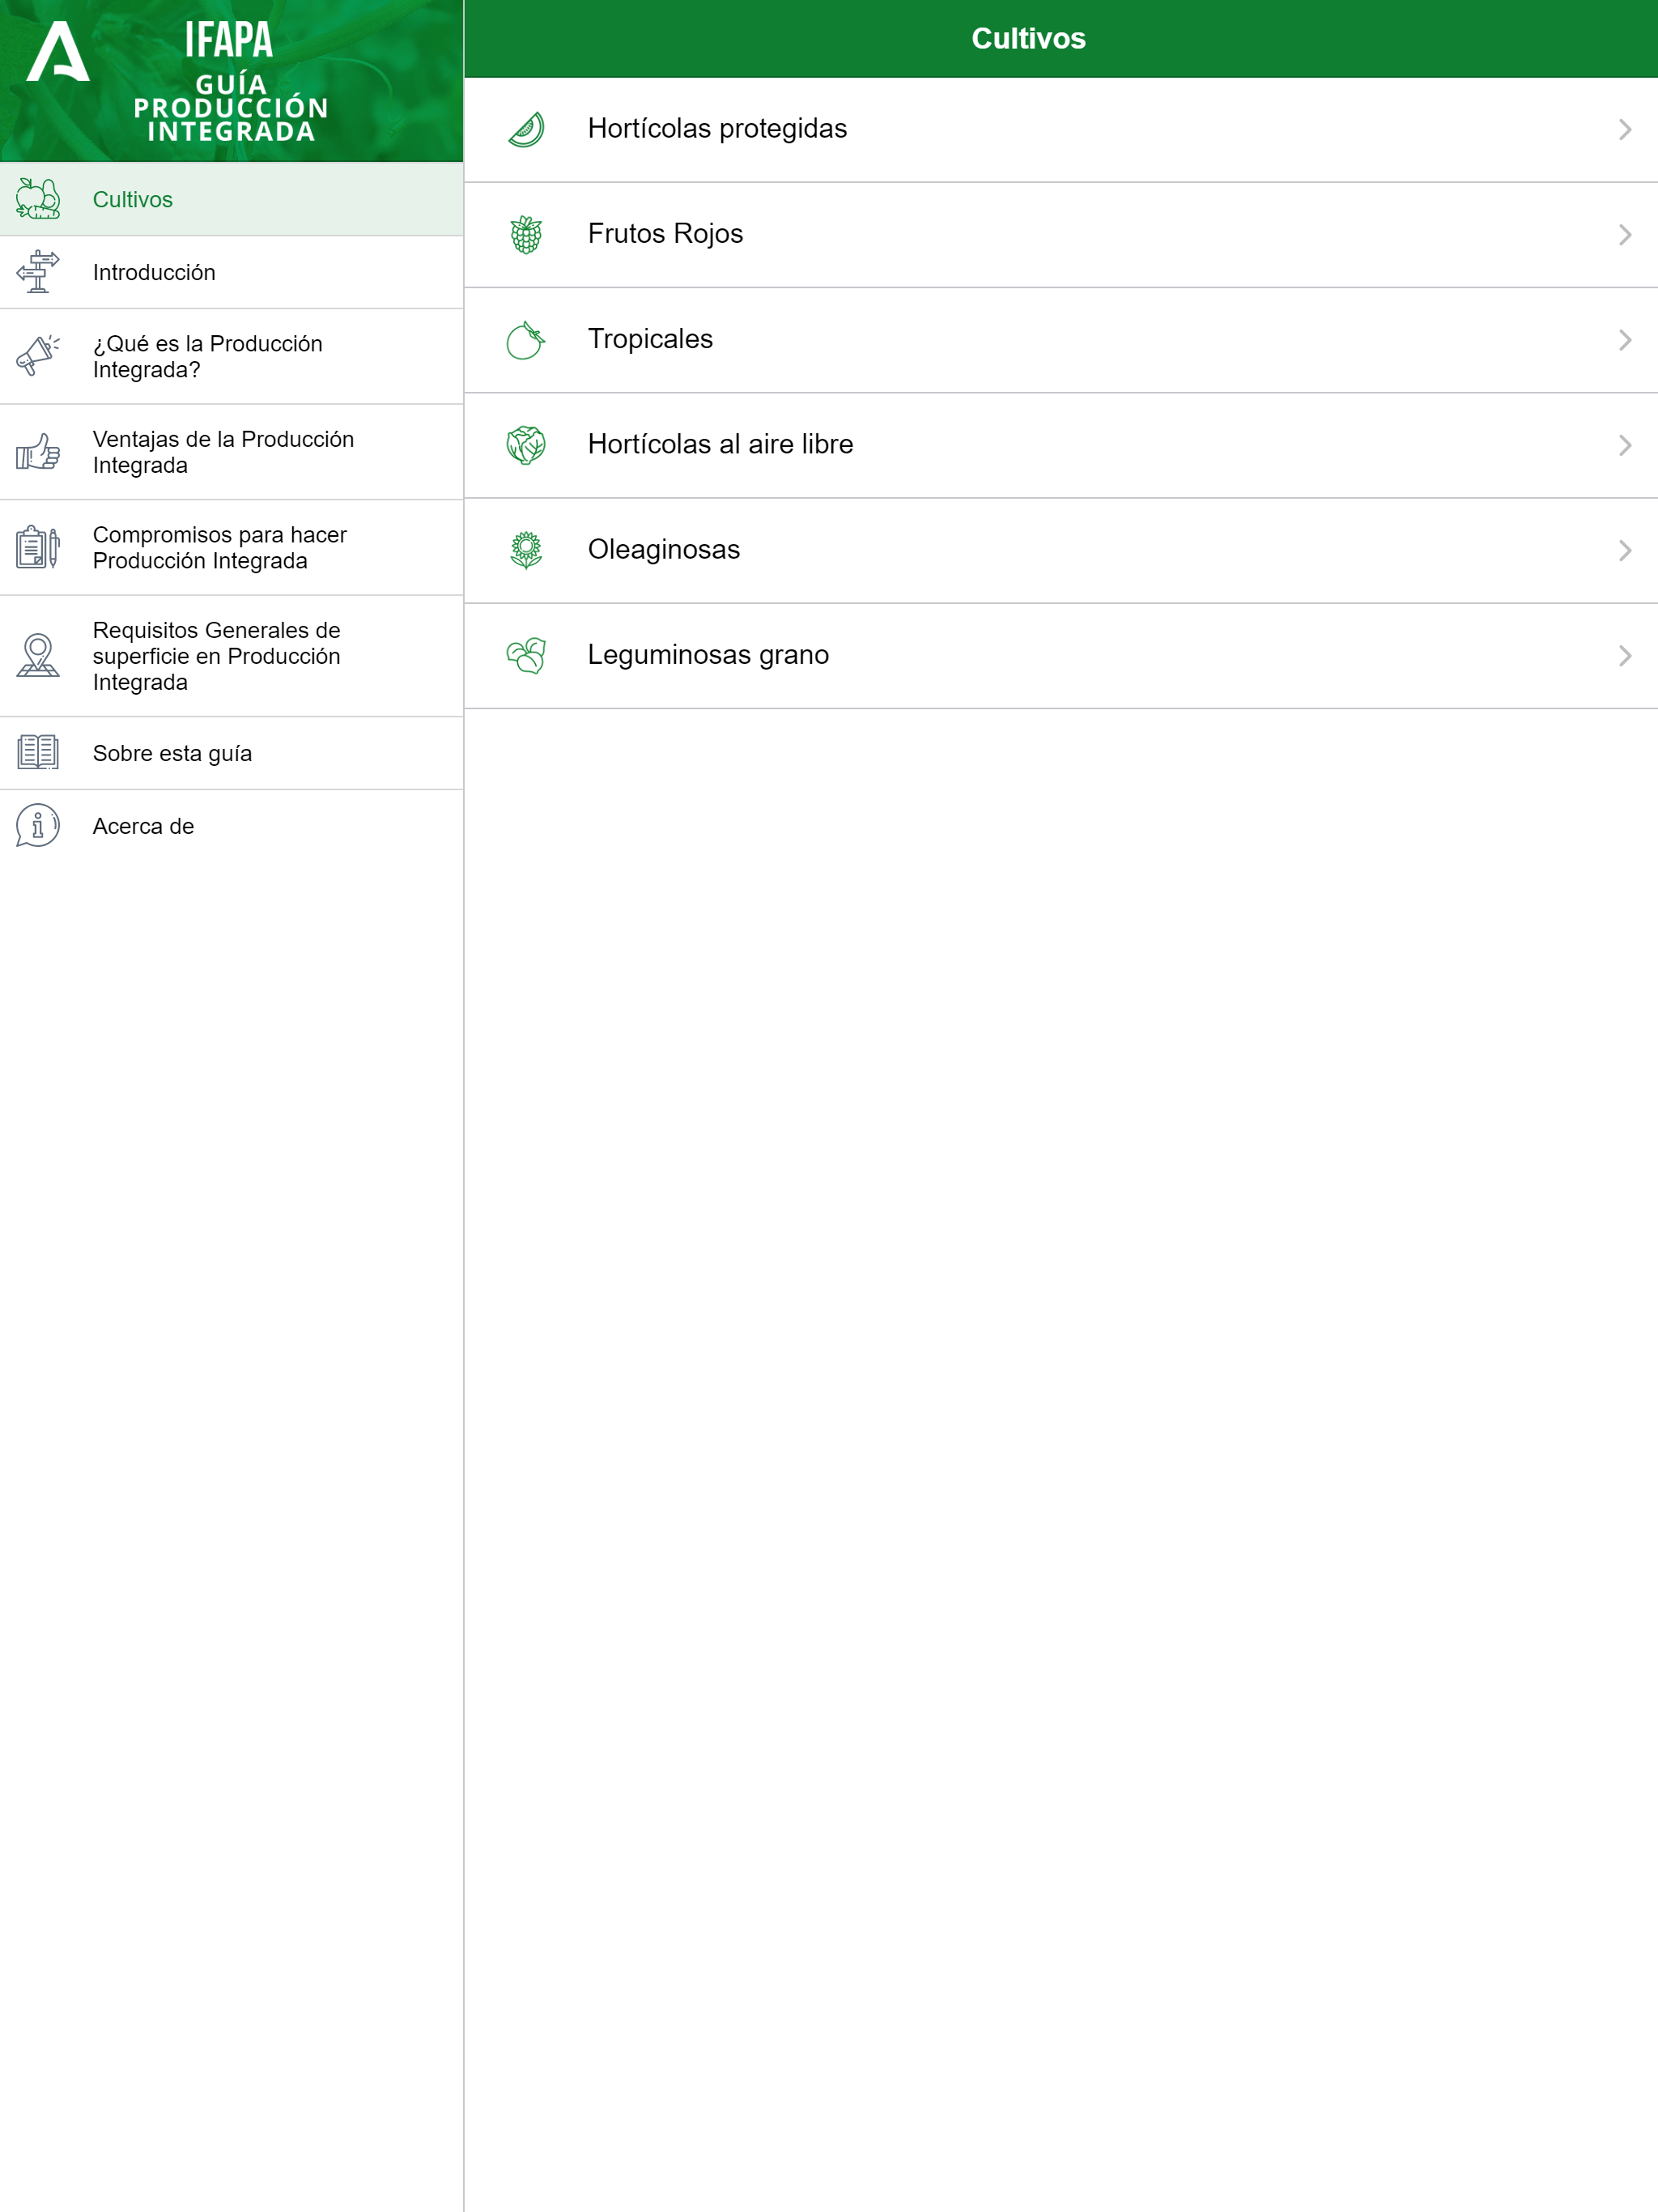Open the Oleaginosas crop category
The width and height of the screenshot is (1658, 2212).
[x=1061, y=550]
